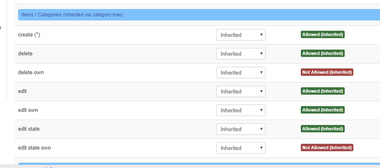Expand the delete own permission select box
The width and height of the screenshot is (380, 168).
click(x=240, y=73)
